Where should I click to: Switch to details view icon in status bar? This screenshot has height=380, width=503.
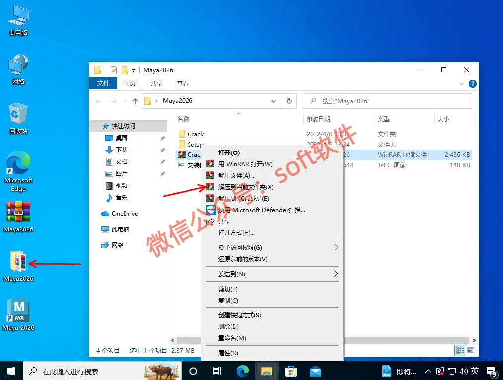[x=460, y=350]
